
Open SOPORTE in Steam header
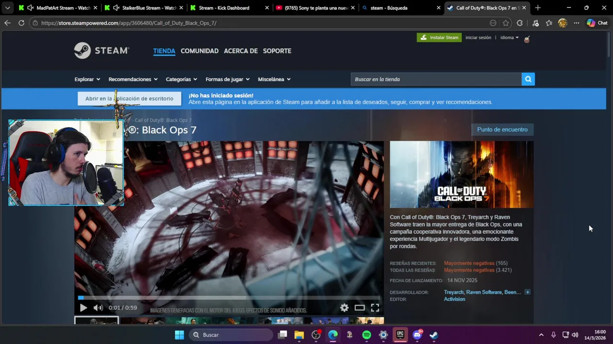(277, 51)
